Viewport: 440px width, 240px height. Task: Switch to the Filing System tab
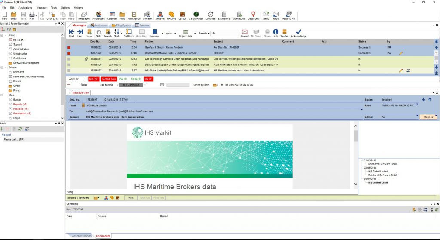tap(121, 25)
